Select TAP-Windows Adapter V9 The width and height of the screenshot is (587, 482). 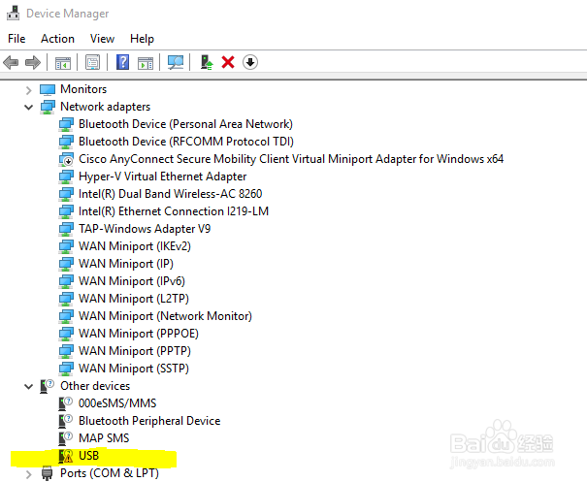145,229
